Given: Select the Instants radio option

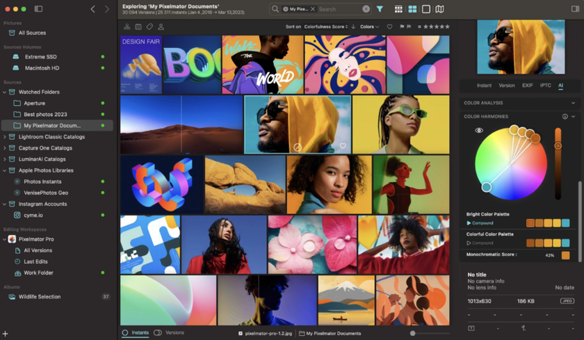Looking at the screenshot, I should [136, 332].
